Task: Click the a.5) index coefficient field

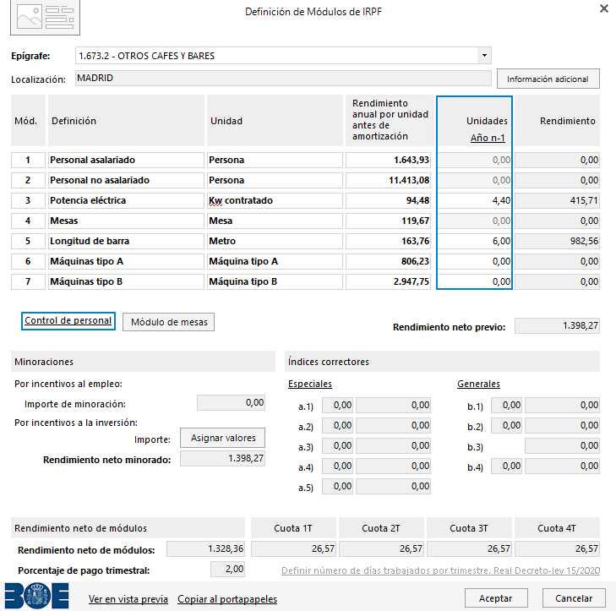Action: coord(337,487)
